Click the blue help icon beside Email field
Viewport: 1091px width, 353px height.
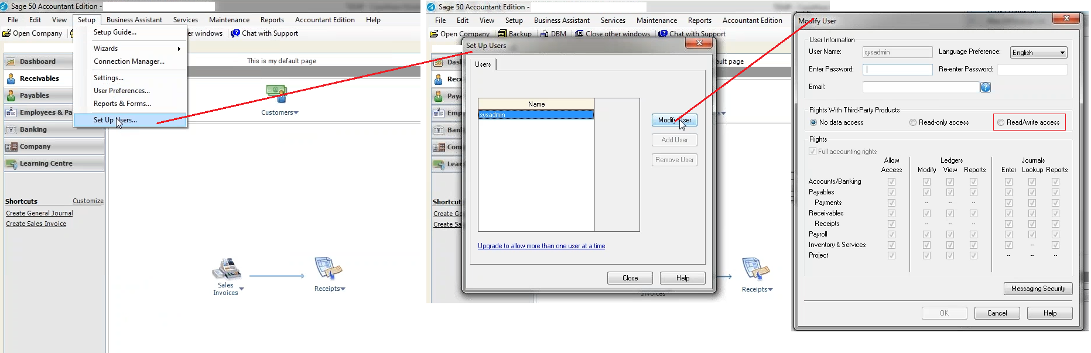[x=986, y=87]
